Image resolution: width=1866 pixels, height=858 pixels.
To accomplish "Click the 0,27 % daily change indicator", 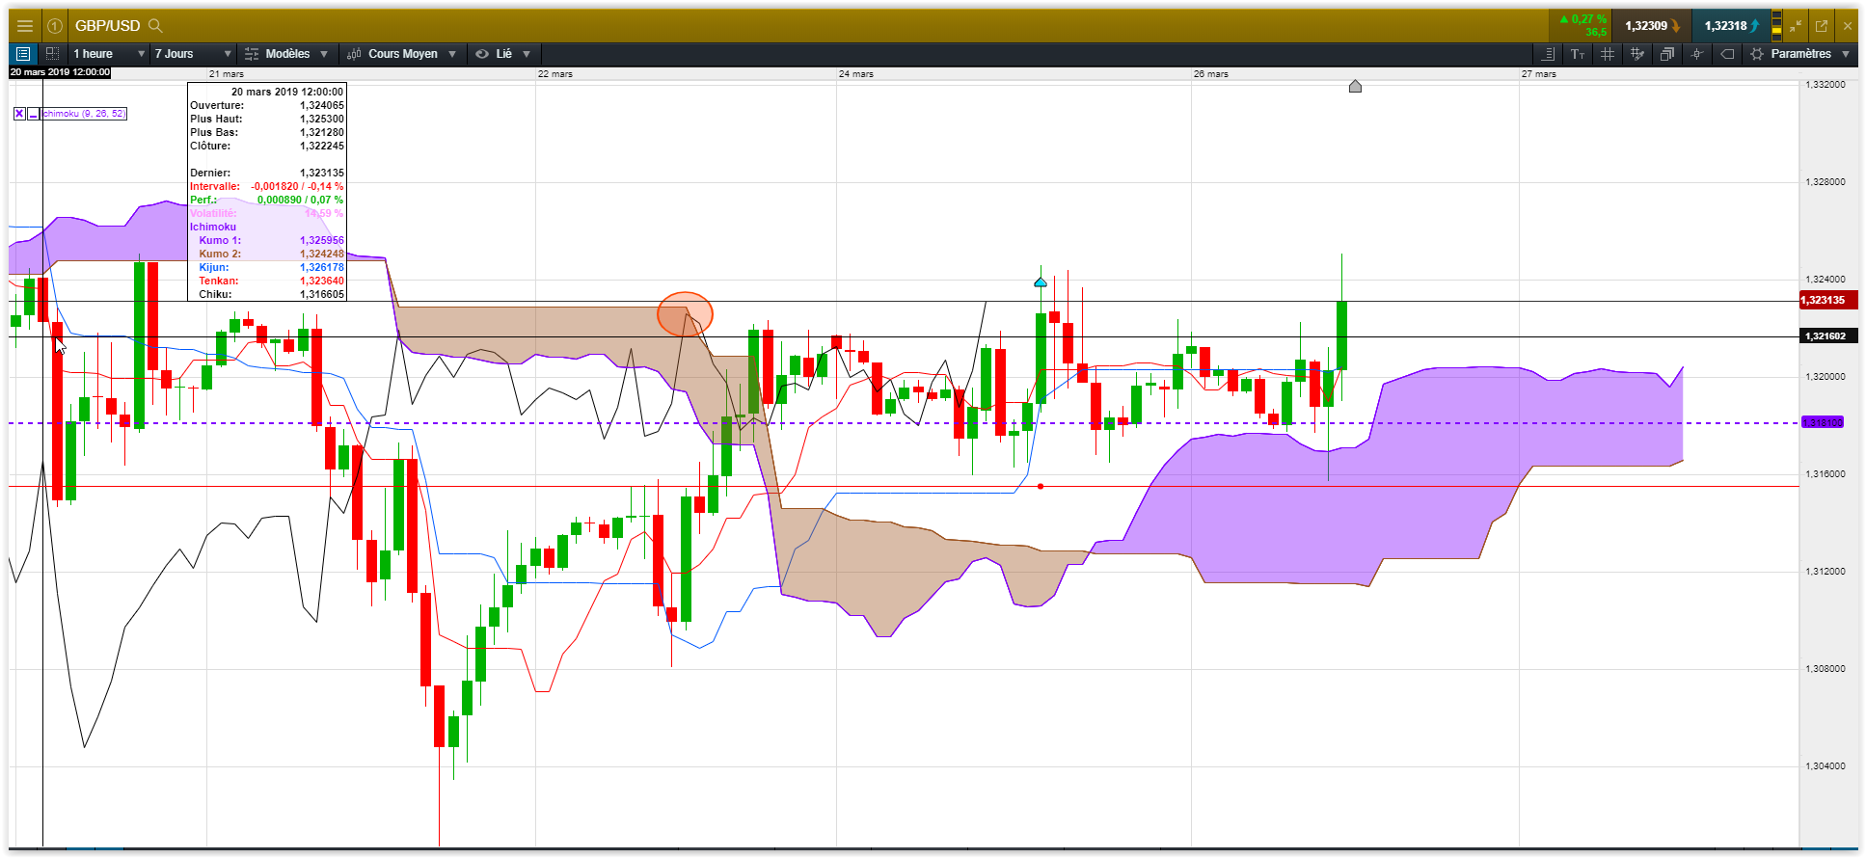I will [x=1582, y=19].
